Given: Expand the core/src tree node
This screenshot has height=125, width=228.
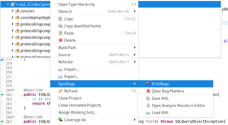Looking at the screenshot, I should pos(13,11).
